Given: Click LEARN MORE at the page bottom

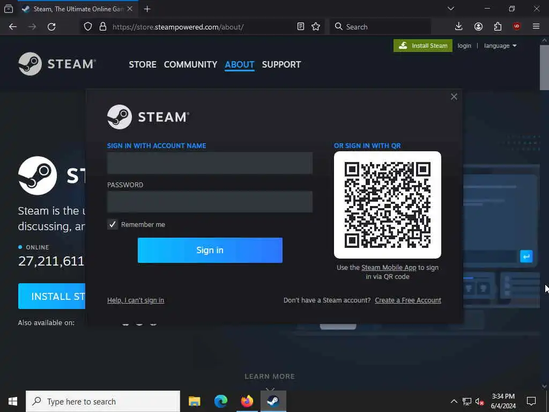Looking at the screenshot, I should (270, 376).
